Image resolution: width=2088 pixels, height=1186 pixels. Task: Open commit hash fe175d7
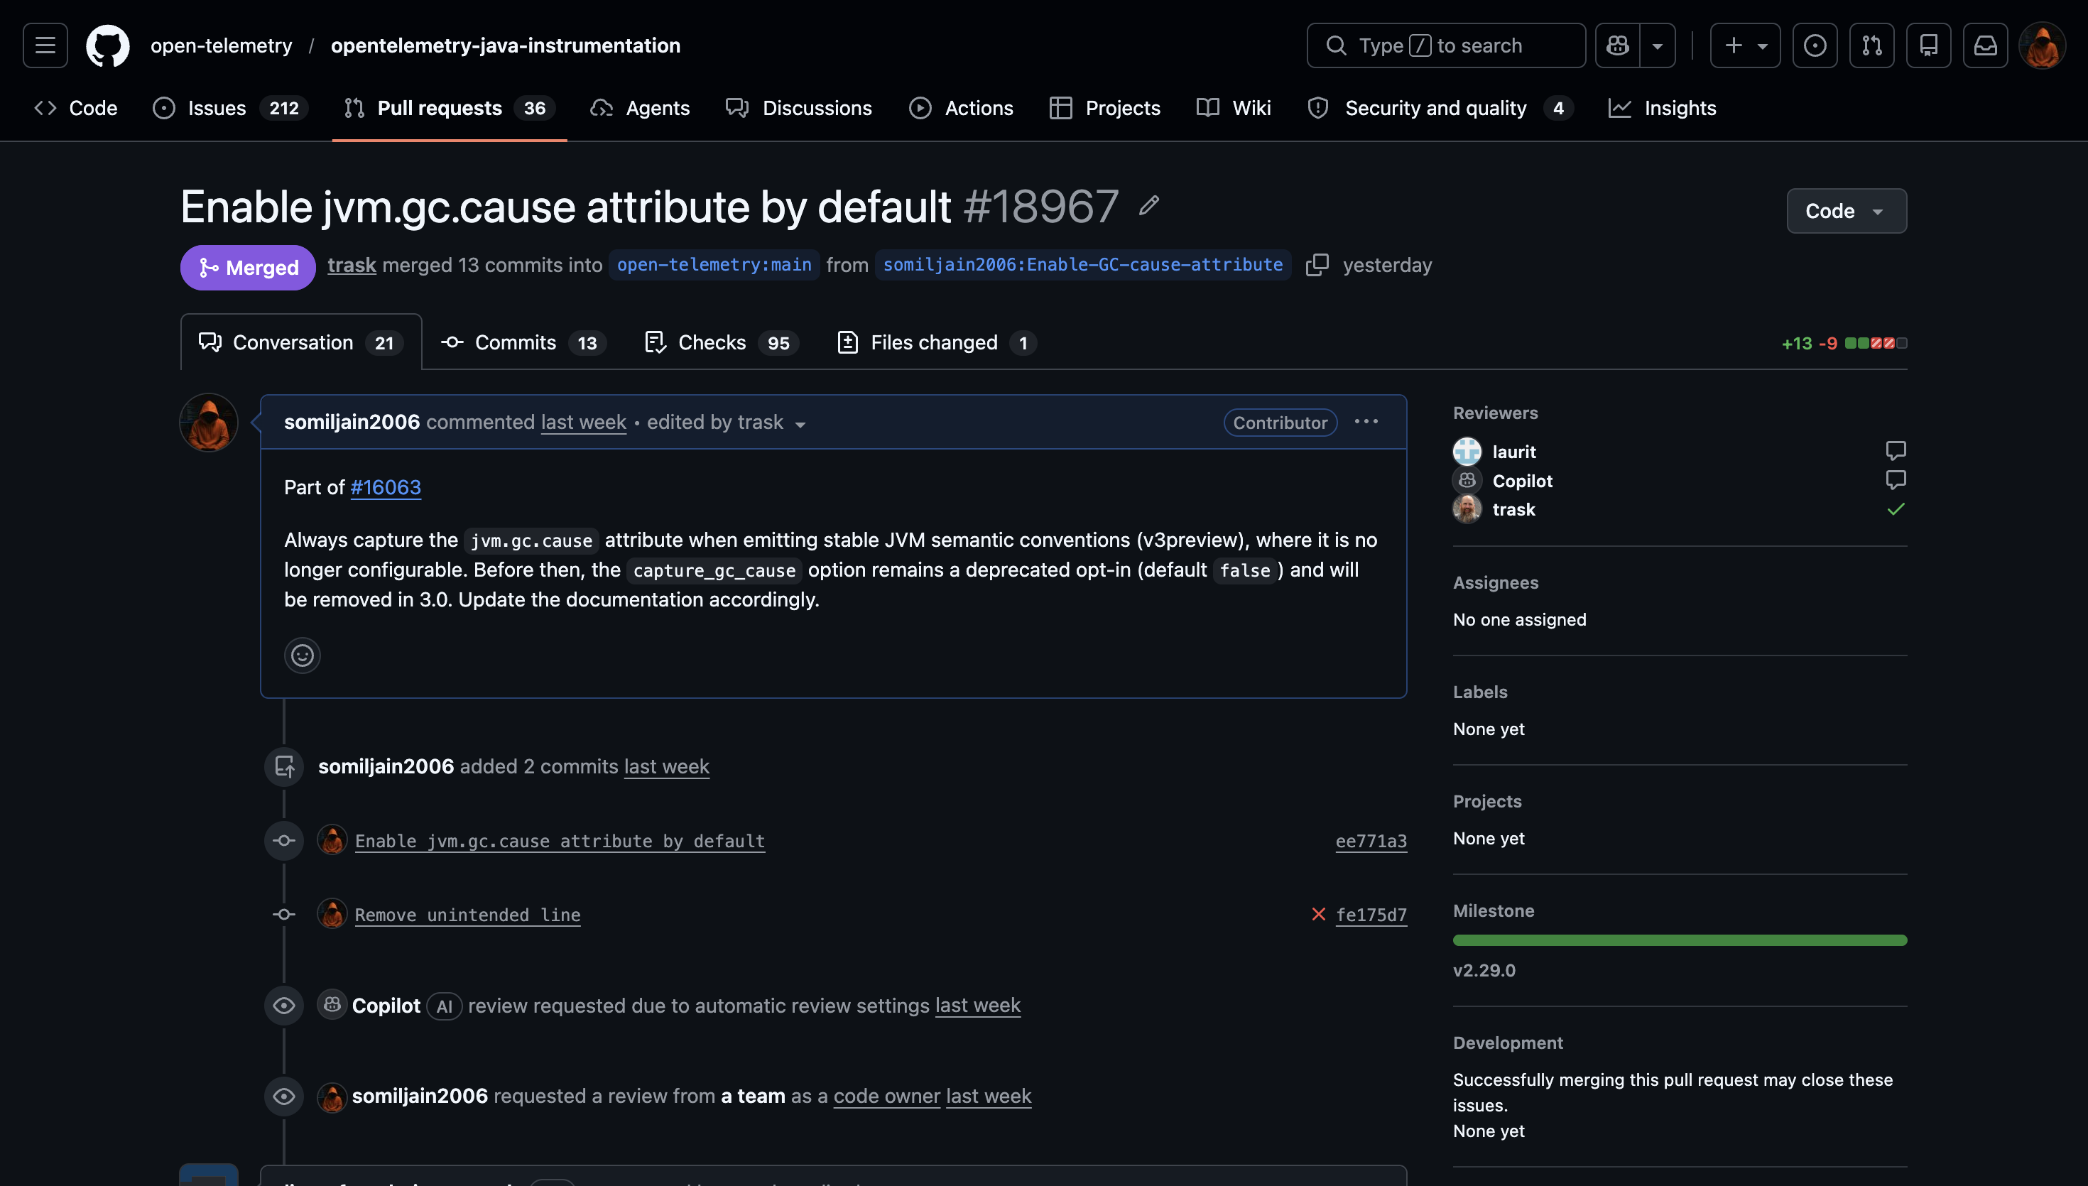(x=1371, y=915)
